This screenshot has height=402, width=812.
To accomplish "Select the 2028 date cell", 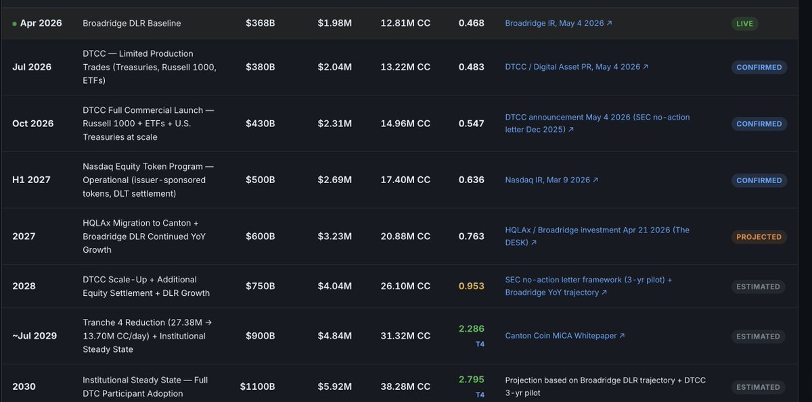I will coord(24,286).
